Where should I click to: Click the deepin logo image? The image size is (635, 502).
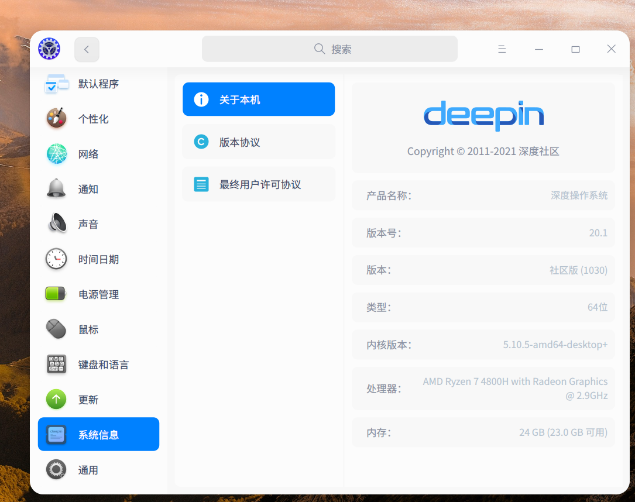[x=483, y=115]
